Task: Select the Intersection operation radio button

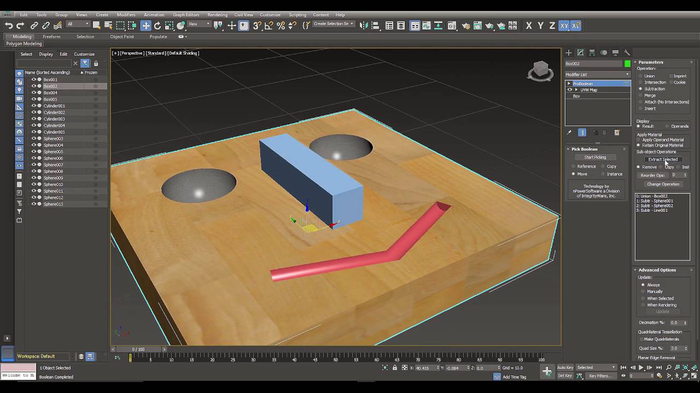Action: pos(640,82)
